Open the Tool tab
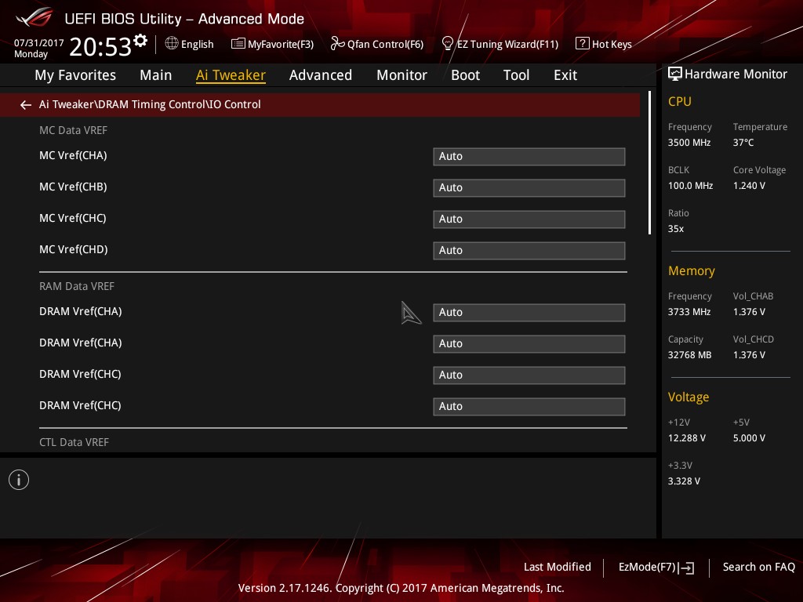The width and height of the screenshot is (803, 602). click(x=516, y=75)
